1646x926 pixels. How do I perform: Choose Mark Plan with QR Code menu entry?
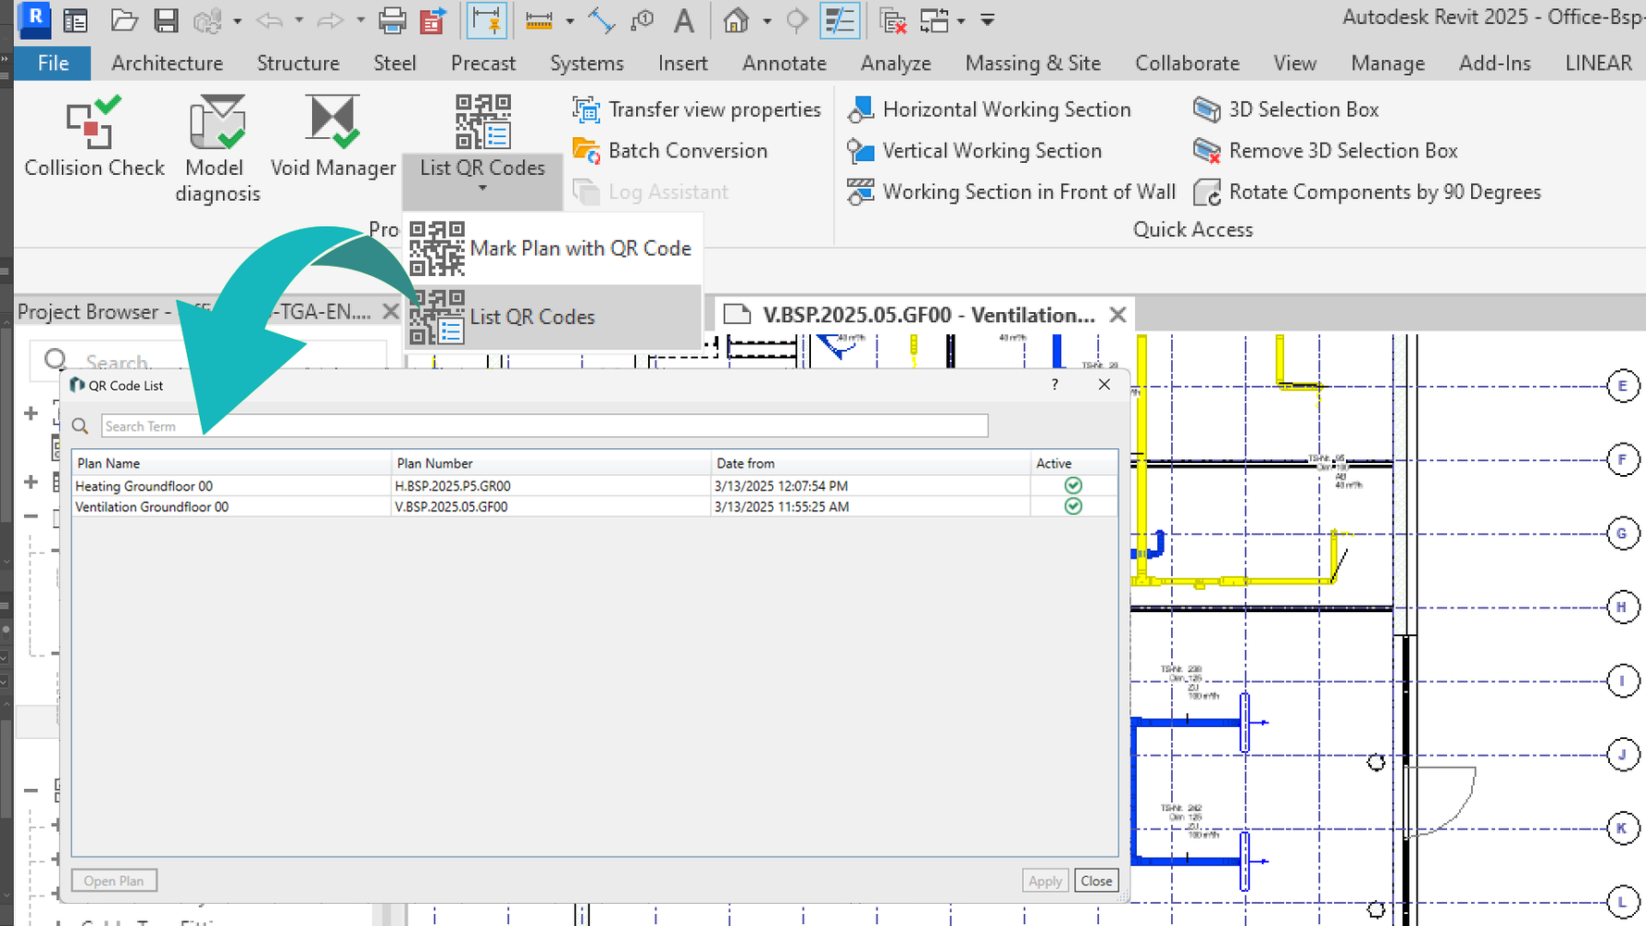point(553,248)
